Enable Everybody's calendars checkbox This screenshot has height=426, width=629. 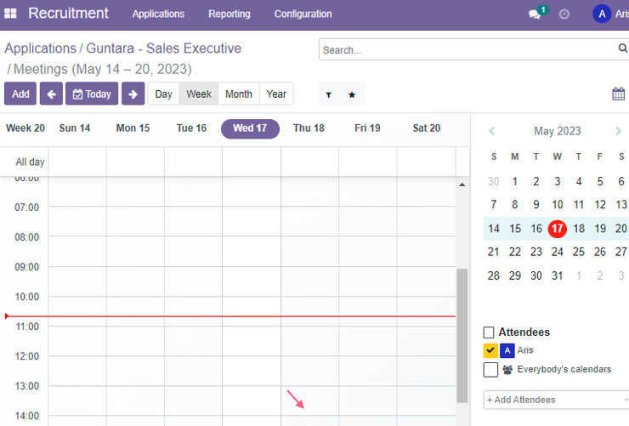[x=490, y=369]
